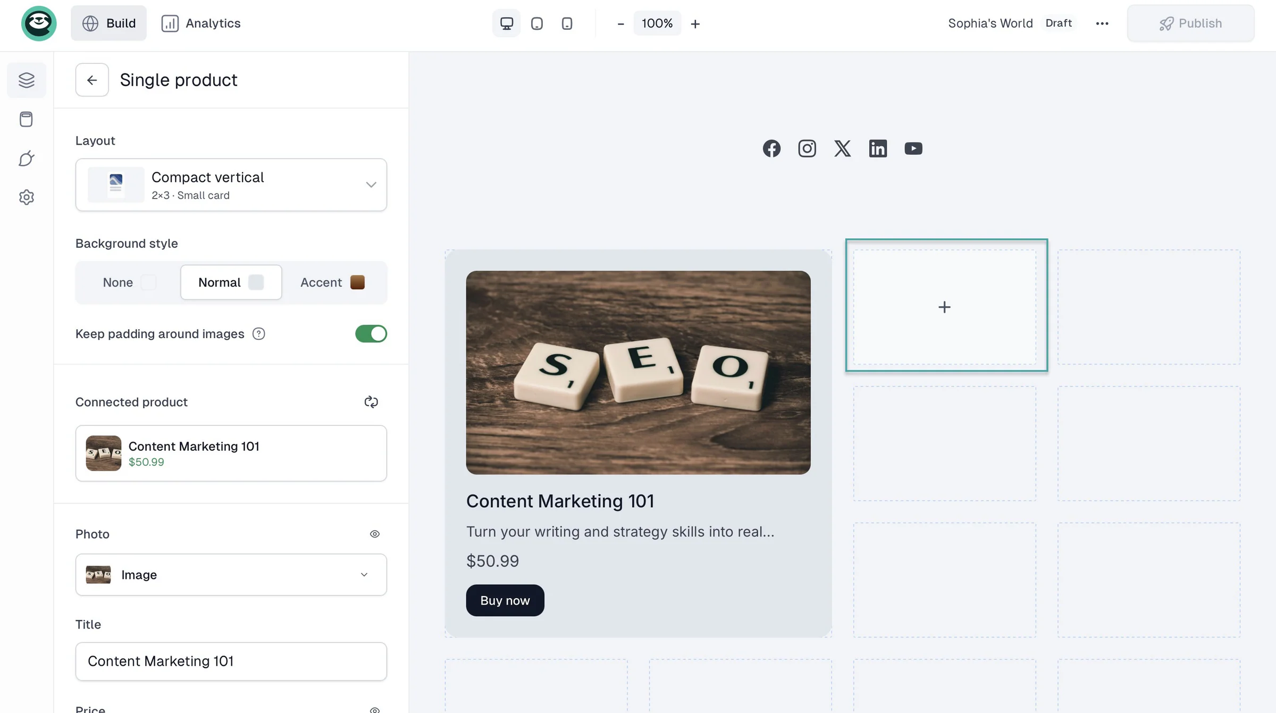This screenshot has height=713, width=1276.
Task: Toggle Photo visibility eye icon
Action: coord(375,534)
